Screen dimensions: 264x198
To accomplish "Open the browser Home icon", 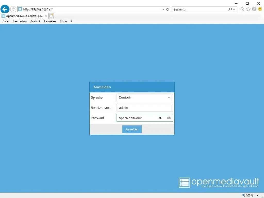I will tap(242, 9).
